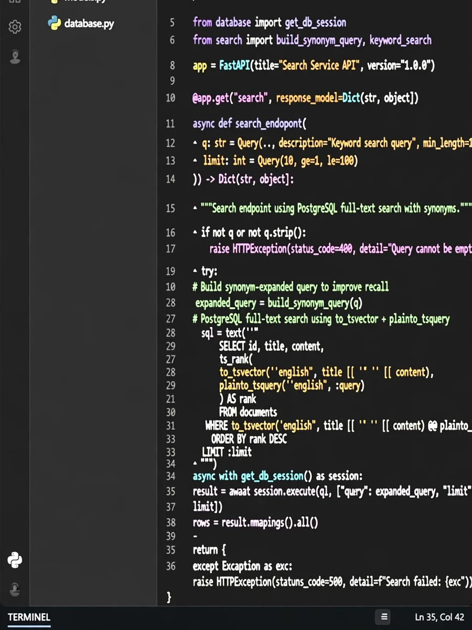Collapse the fold arrow at line 13

coord(196,161)
